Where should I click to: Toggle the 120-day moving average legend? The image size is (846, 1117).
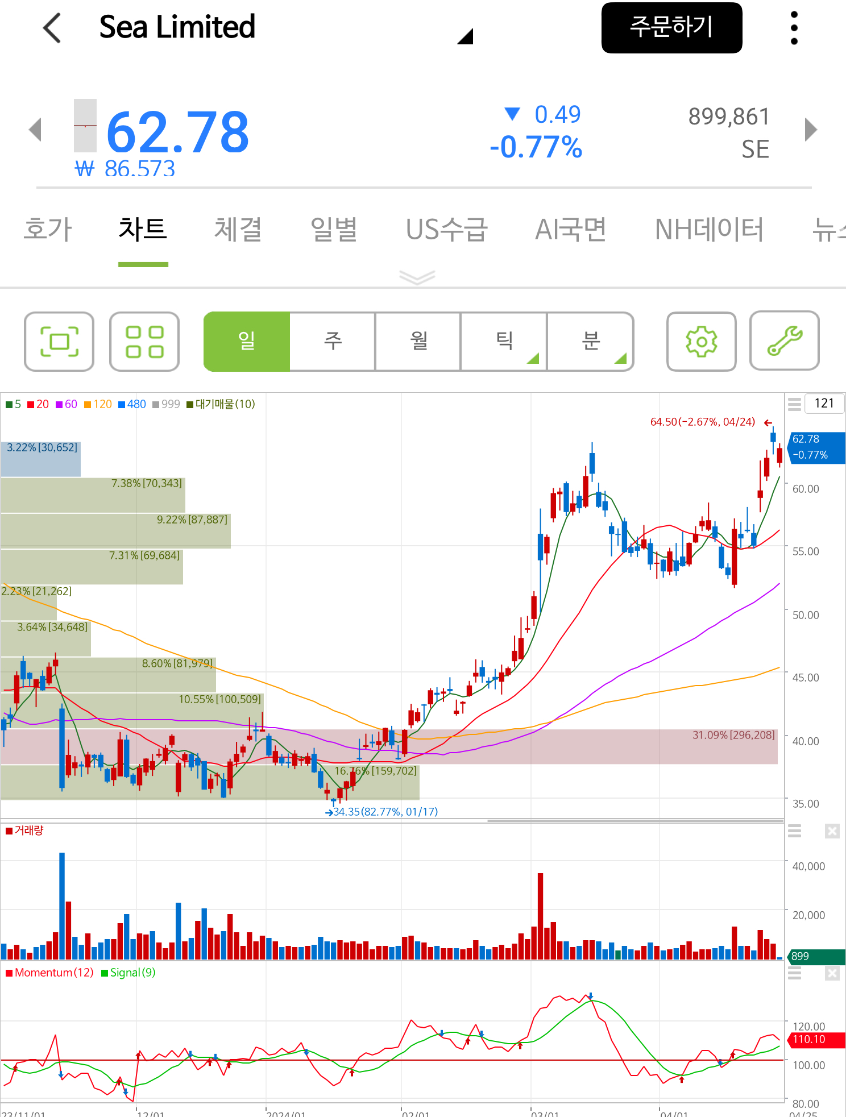click(98, 404)
